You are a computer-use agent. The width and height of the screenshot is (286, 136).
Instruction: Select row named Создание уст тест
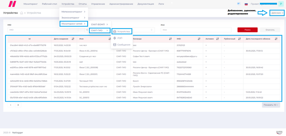point(144,56)
